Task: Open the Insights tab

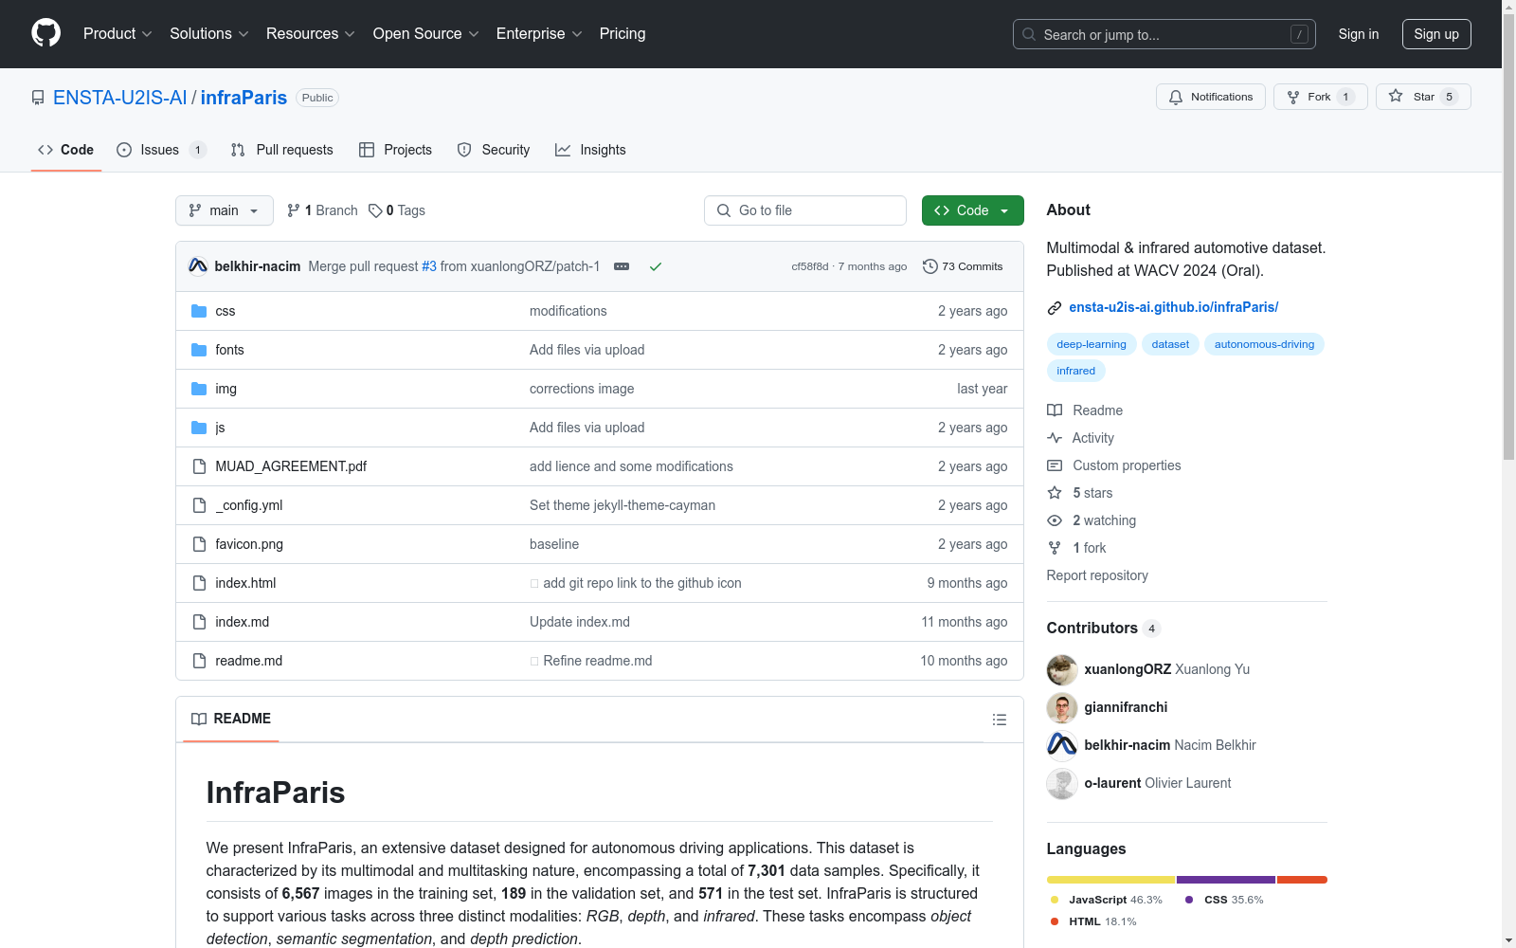Action: click(590, 150)
